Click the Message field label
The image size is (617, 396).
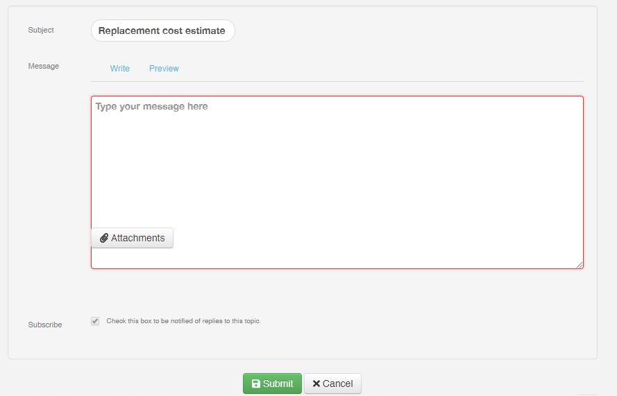coord(44,67)
